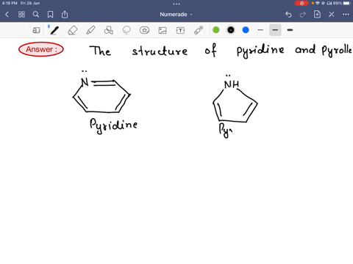Screen dimensions: 353x264
Task: Select the Laser pointer tool
Action: [x=199, y=30]
